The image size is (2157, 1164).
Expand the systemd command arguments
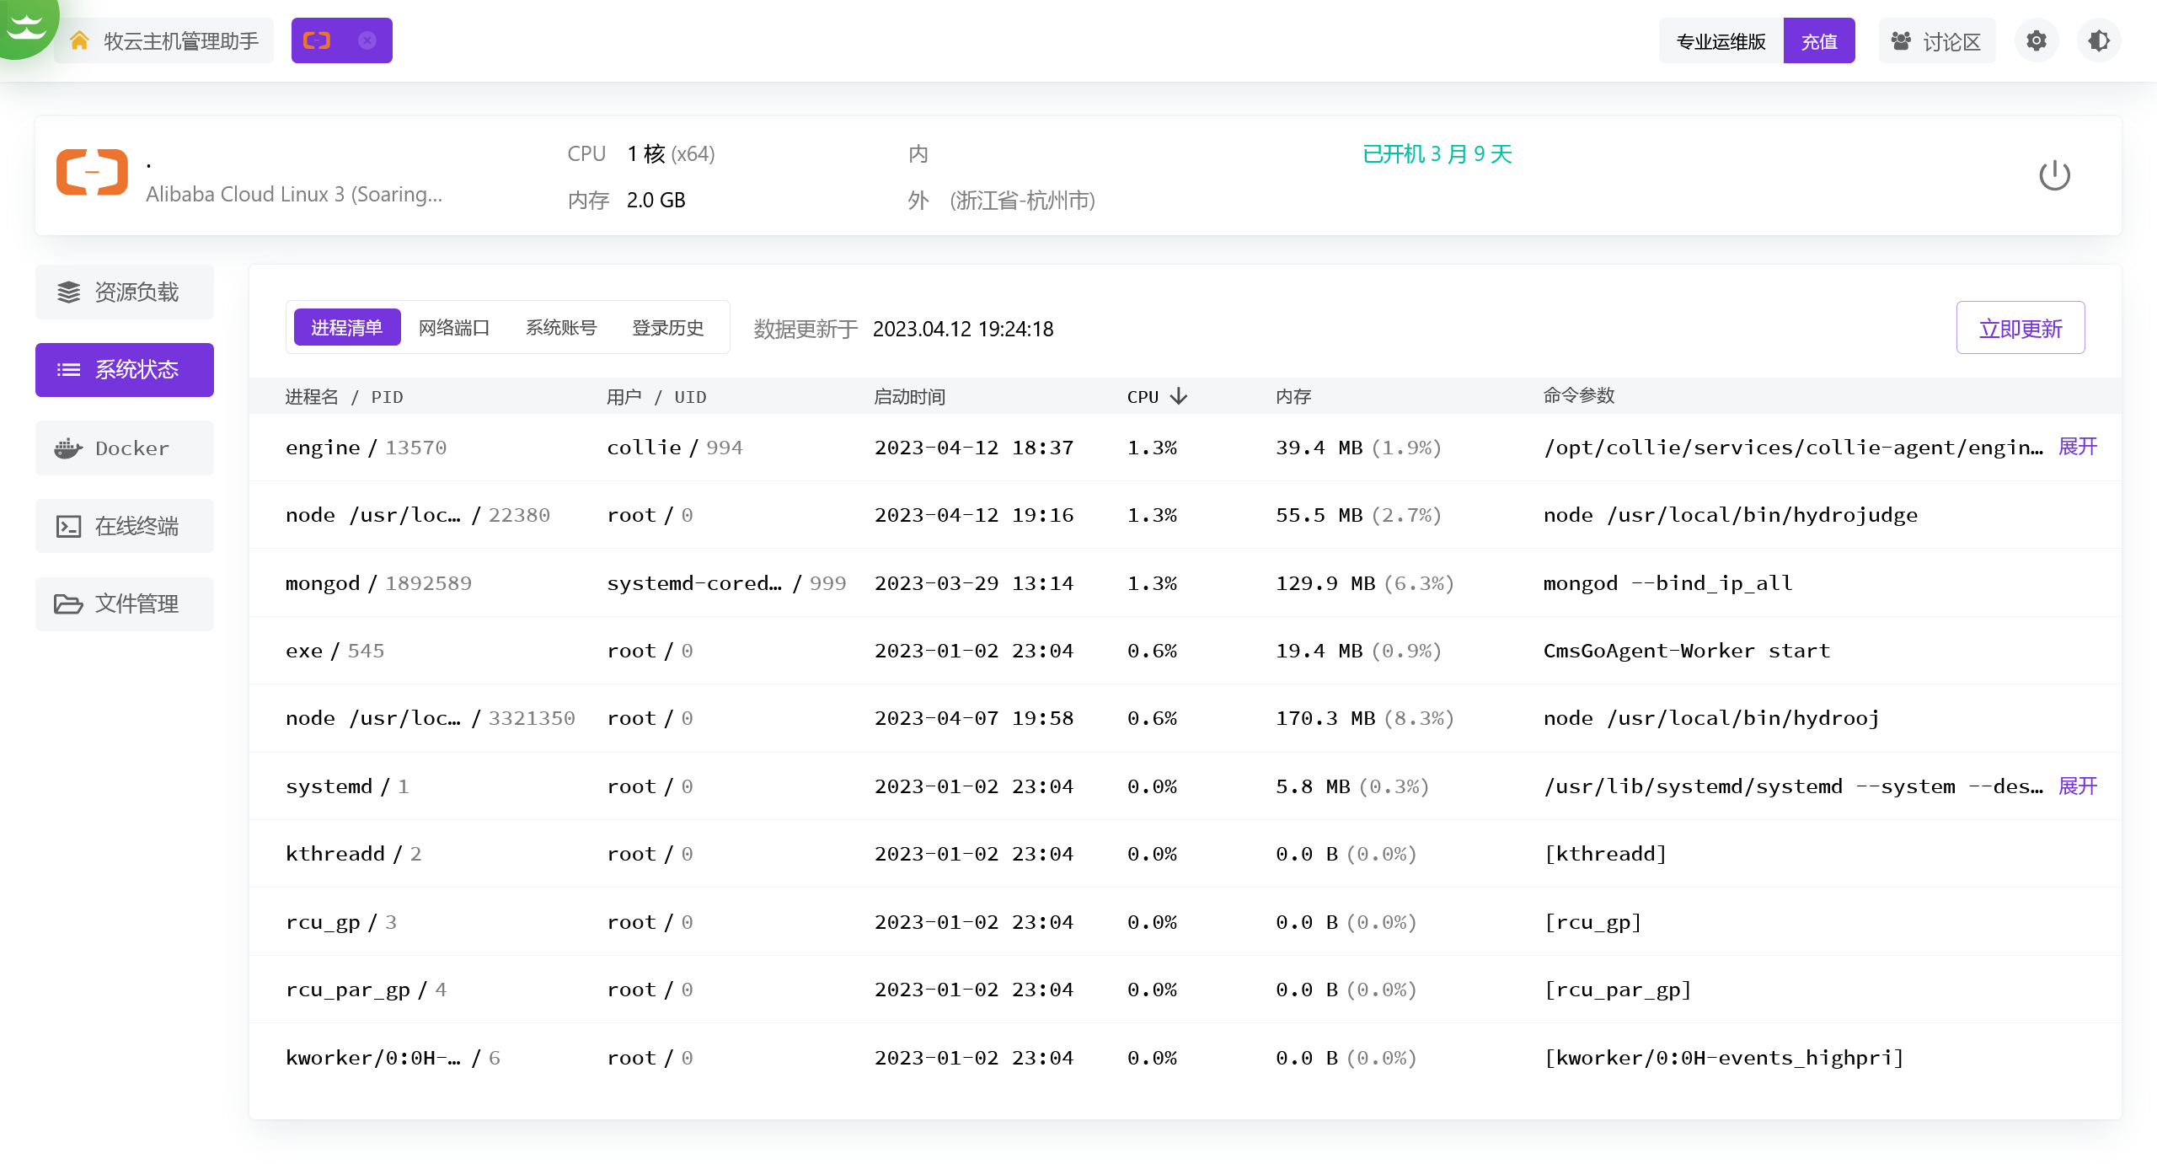click(2077, 786)
